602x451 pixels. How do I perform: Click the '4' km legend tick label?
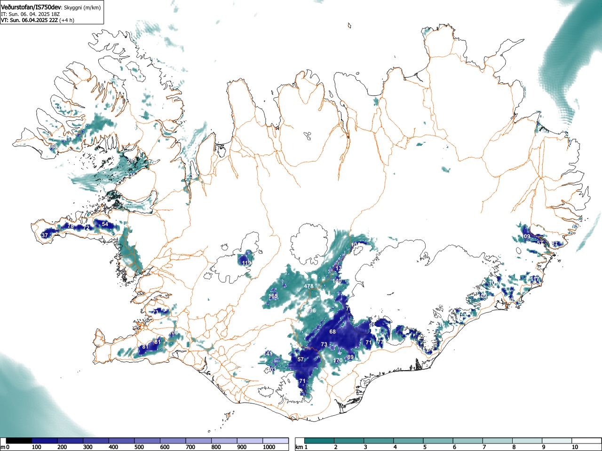pos(395,447)
